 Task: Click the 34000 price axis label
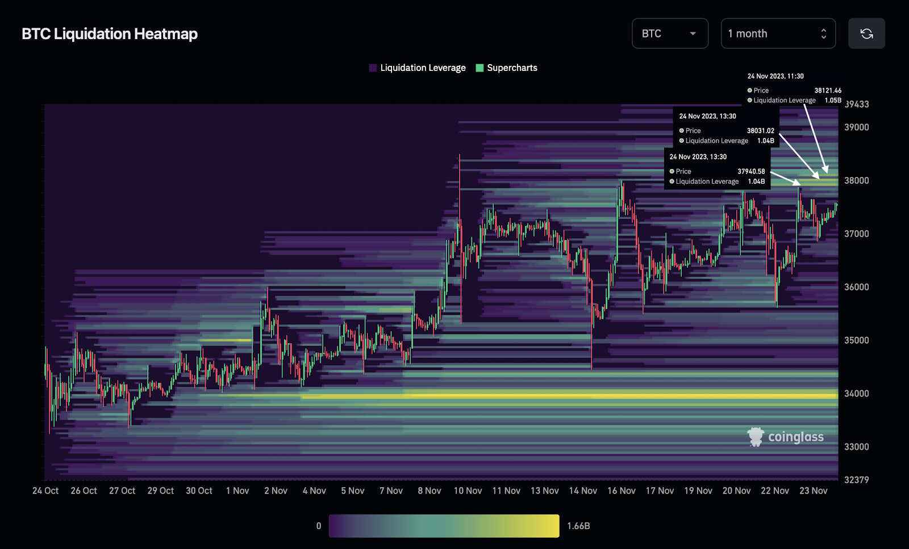point(857,394)
